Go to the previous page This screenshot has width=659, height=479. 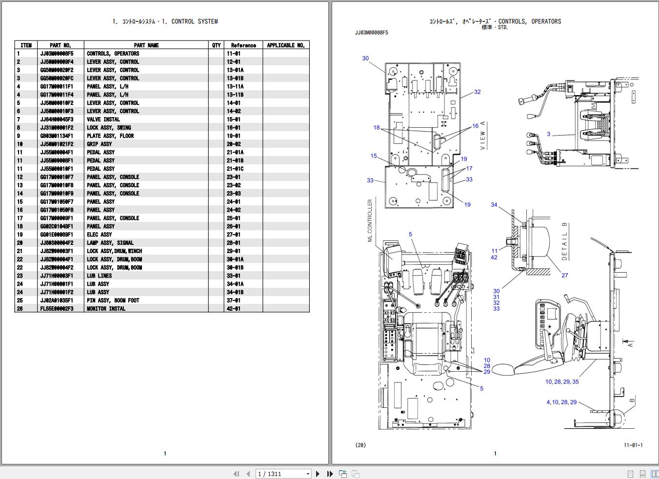click(248, 474)
